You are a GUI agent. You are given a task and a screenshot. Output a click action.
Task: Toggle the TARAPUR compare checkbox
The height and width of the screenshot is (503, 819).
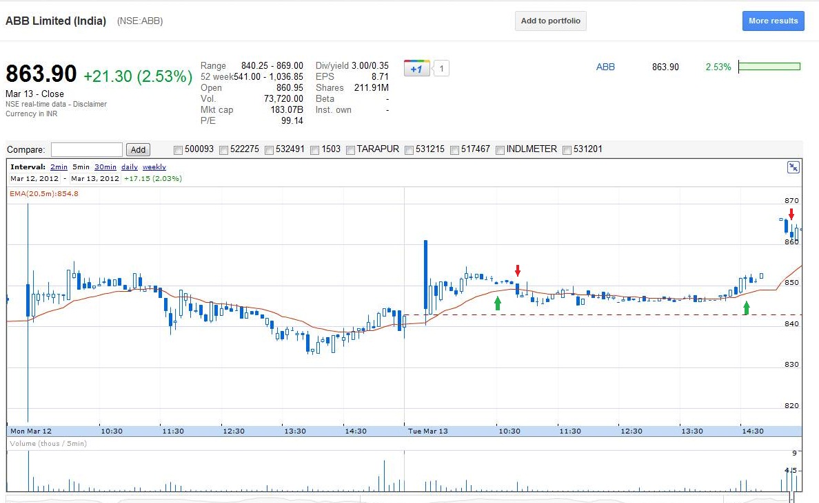pyautogui.click(x=350, y=150)
